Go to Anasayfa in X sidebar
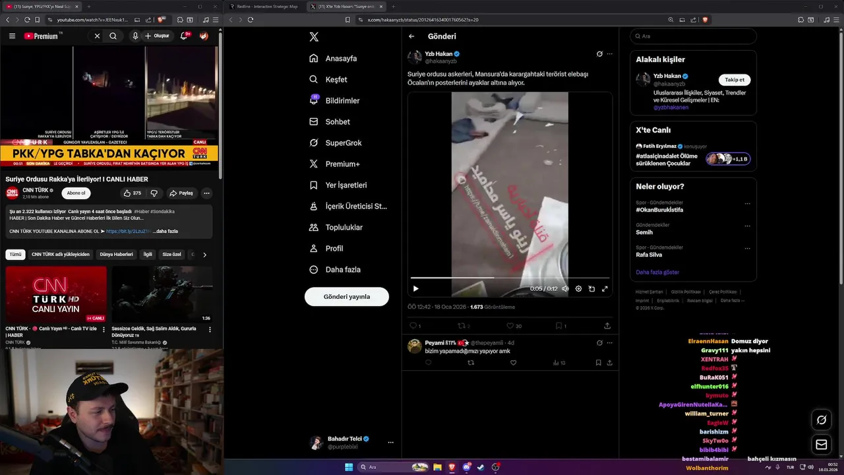The height and width of the screenshot is (475, 844). 333,58
